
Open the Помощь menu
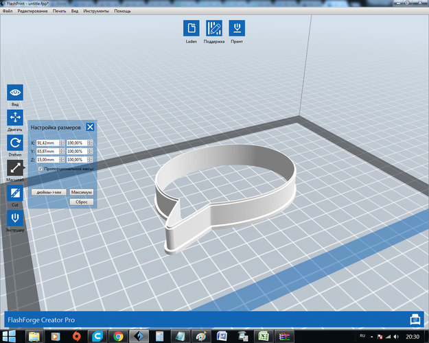(122, 11)
